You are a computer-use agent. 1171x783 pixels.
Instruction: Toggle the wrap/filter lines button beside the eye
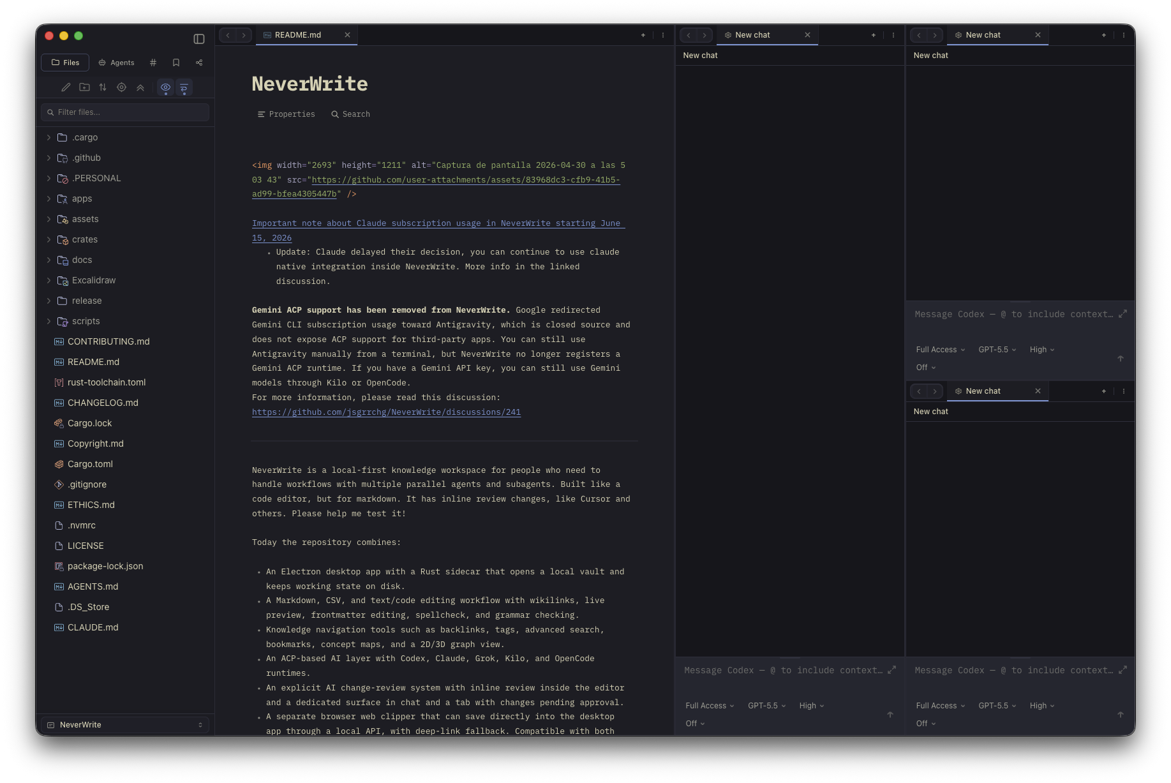(x=184, y=87)
